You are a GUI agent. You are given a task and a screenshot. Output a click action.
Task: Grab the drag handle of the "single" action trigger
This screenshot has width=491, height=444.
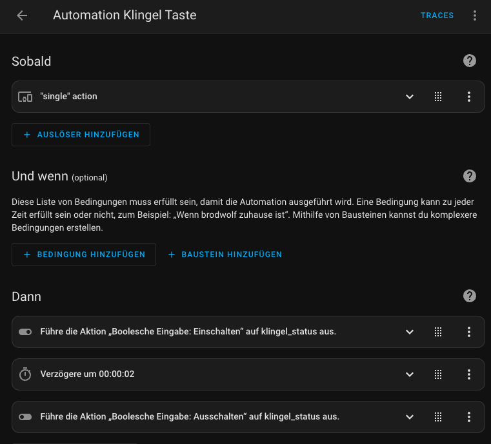438,97
